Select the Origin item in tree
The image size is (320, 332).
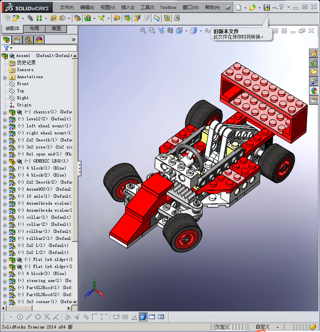tap(24, 105)
